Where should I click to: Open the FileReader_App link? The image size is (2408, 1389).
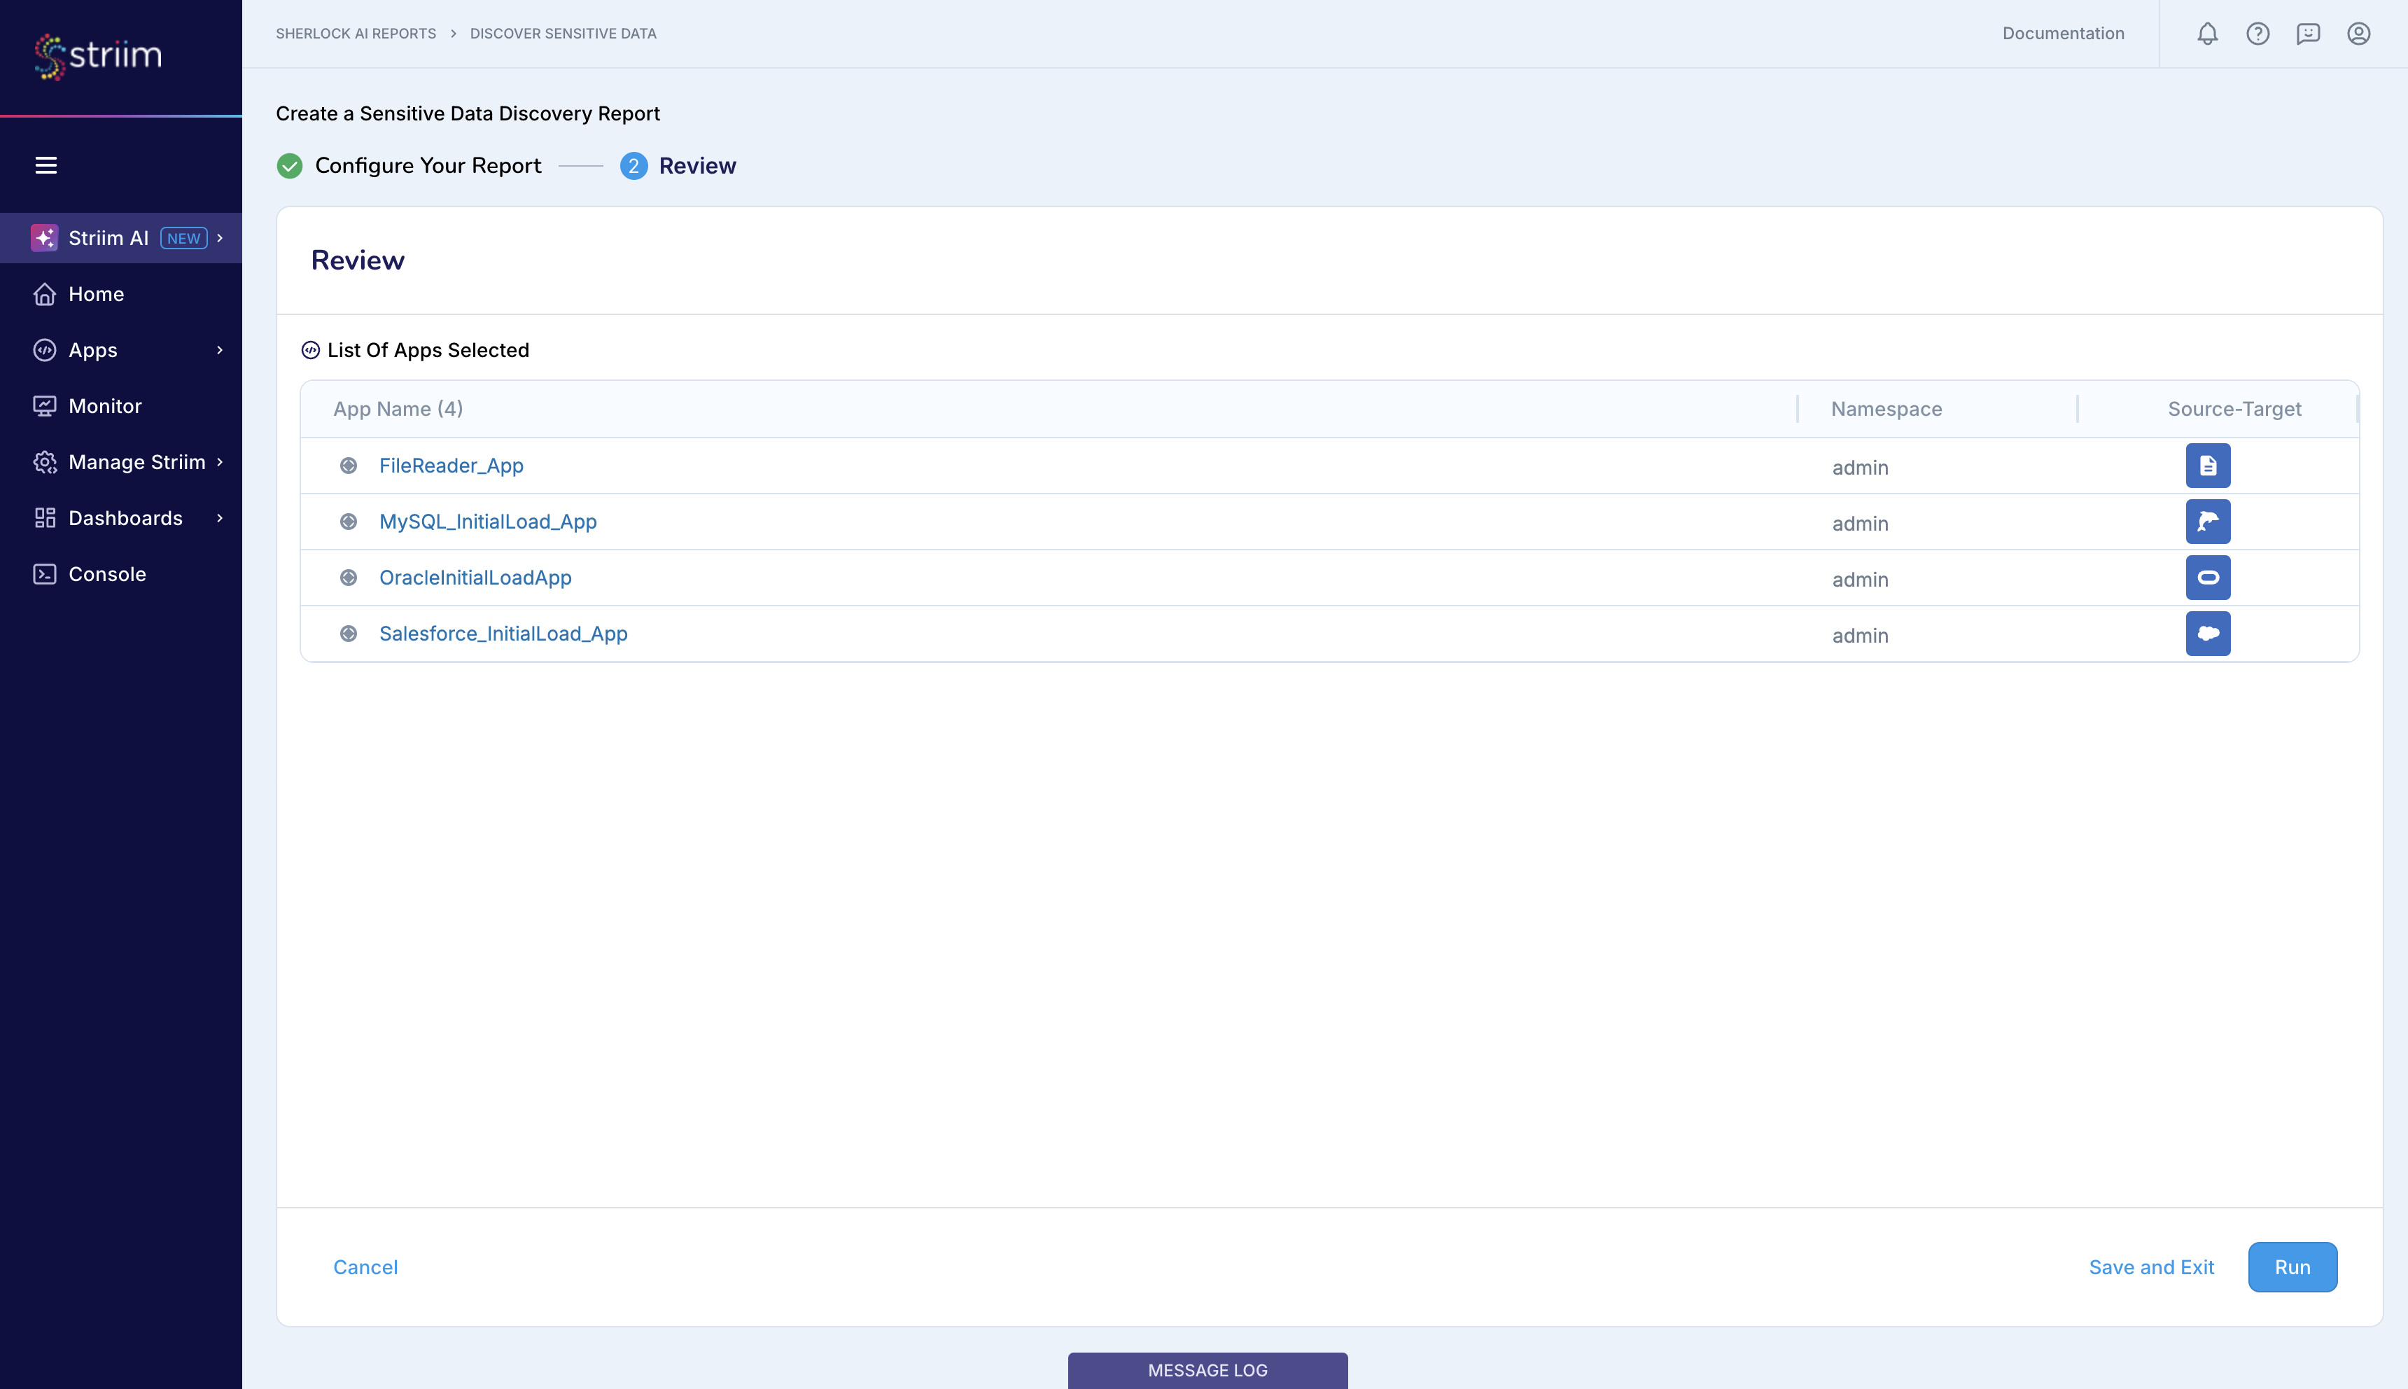(x=450, y=466)
